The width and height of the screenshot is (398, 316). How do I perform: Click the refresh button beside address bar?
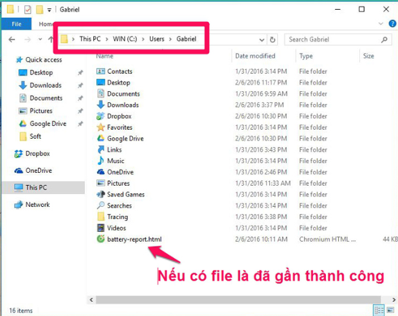pos(273,39)
